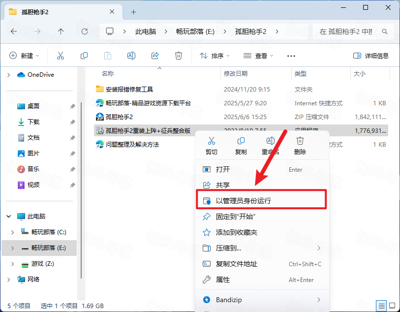The image size is (400, 312).
Task: Click the Rename icon in the toolbar
Action: [x=131, y=56]
